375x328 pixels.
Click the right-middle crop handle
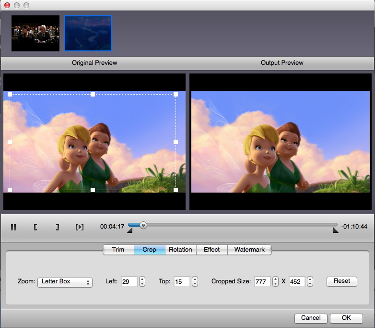click(x=176, y=142)
